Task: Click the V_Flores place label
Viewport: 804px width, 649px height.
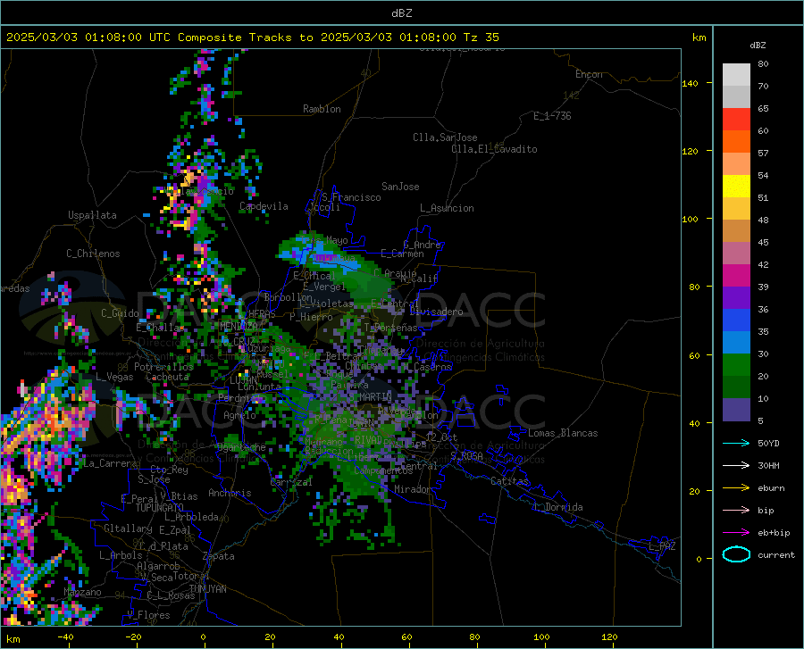Action: pos(148,615)
